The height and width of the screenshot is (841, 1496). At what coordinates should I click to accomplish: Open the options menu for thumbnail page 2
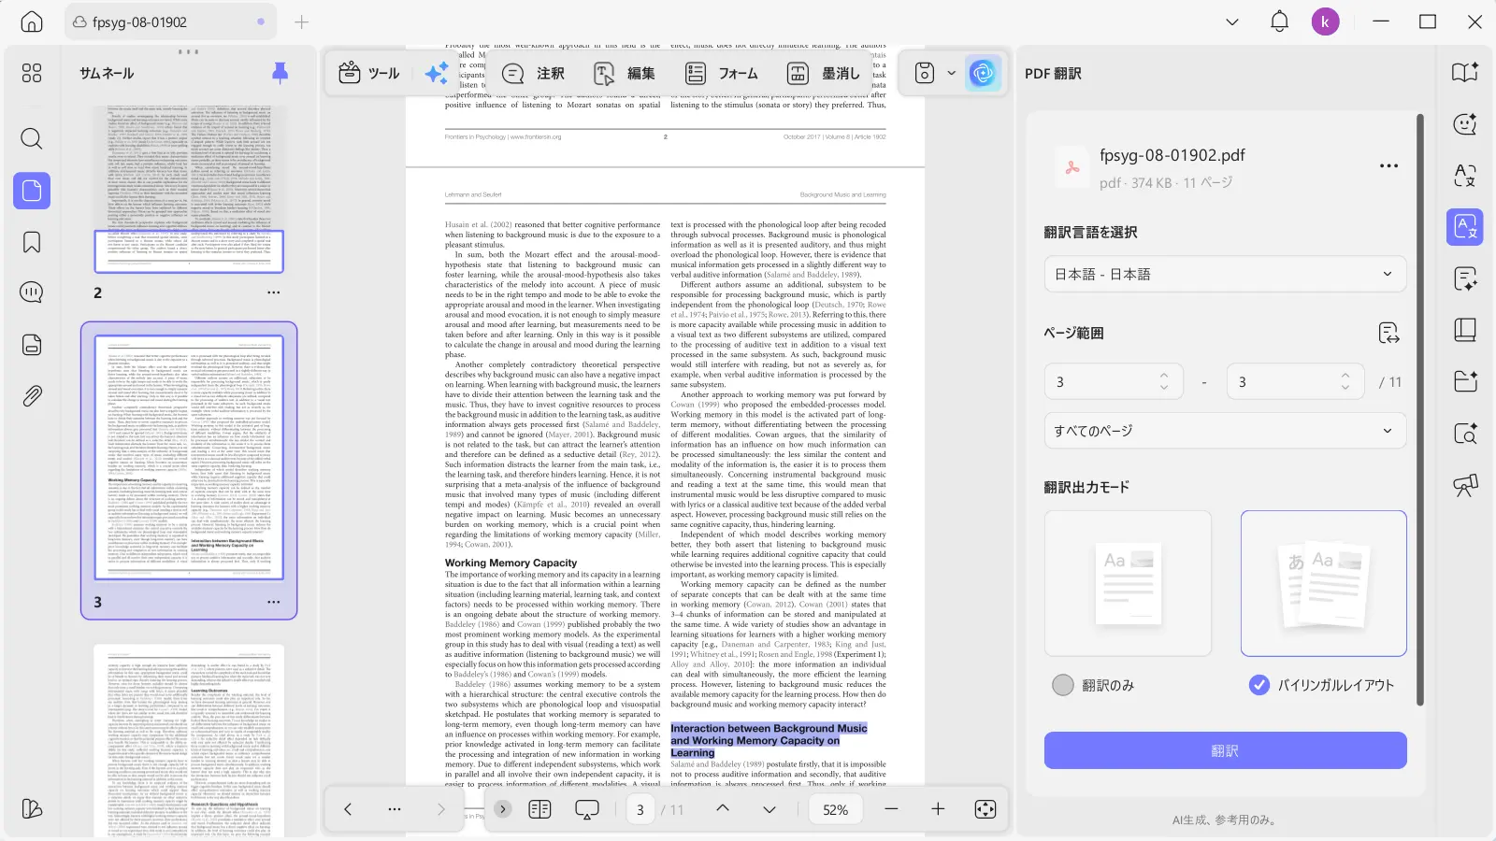273,292
